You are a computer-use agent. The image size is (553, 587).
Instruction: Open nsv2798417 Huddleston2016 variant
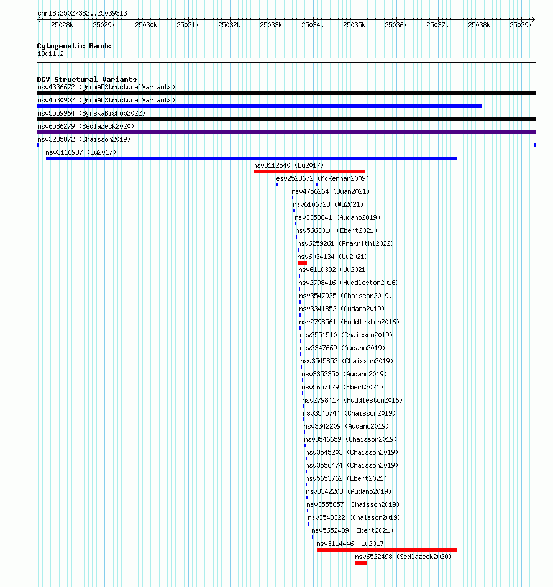click(352, 401)
